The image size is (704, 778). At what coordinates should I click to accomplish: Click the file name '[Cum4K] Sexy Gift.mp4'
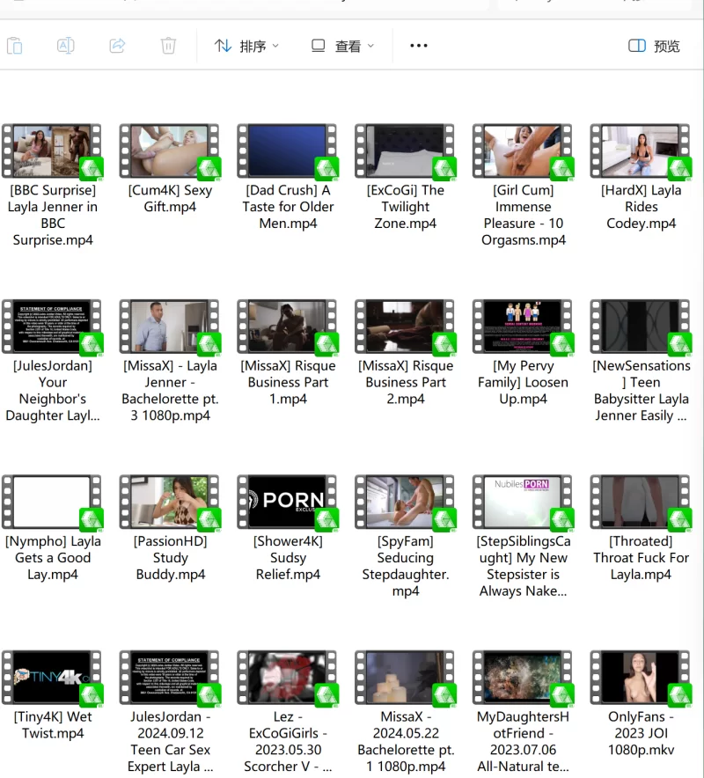(x=170, y=199)
